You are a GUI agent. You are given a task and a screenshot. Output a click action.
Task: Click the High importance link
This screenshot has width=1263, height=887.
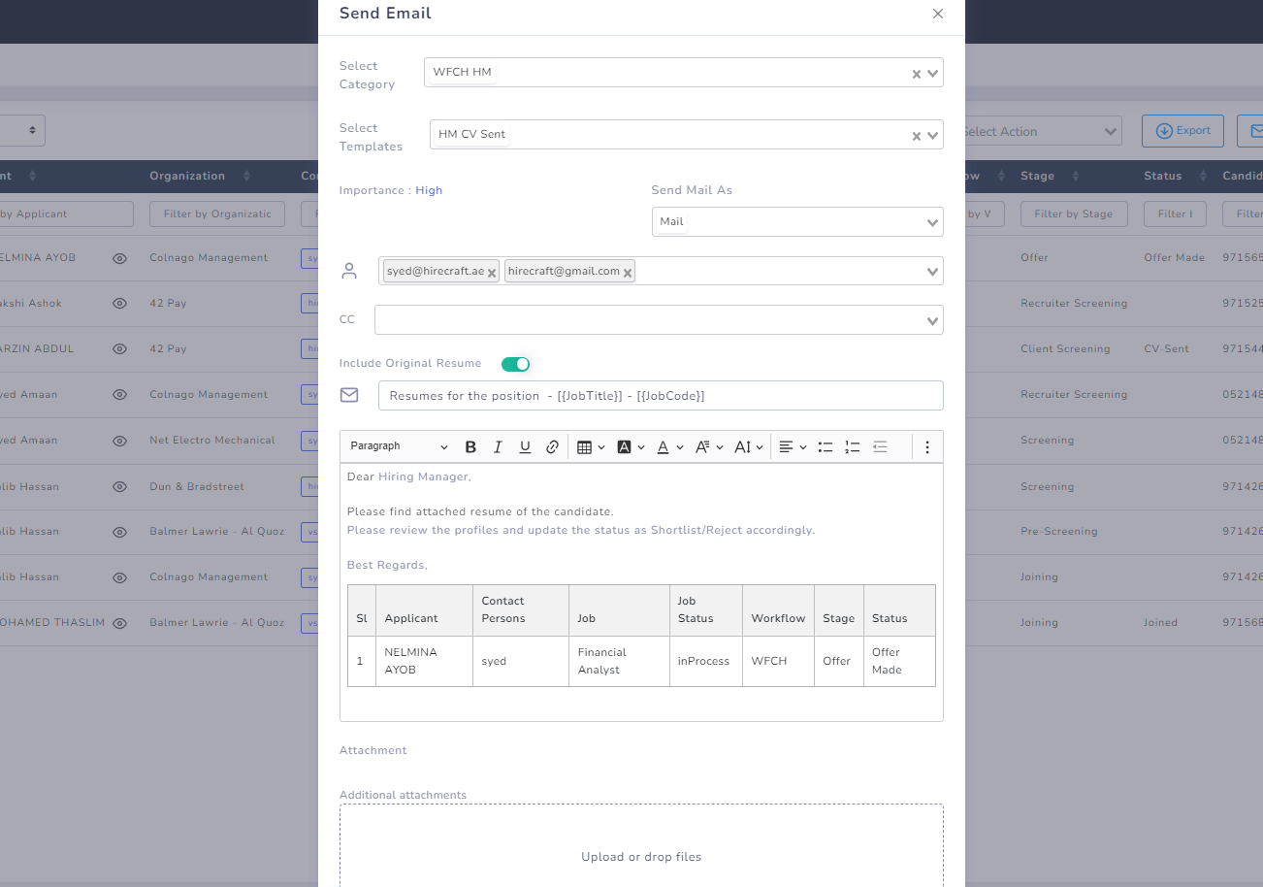[x=429, y=190]
